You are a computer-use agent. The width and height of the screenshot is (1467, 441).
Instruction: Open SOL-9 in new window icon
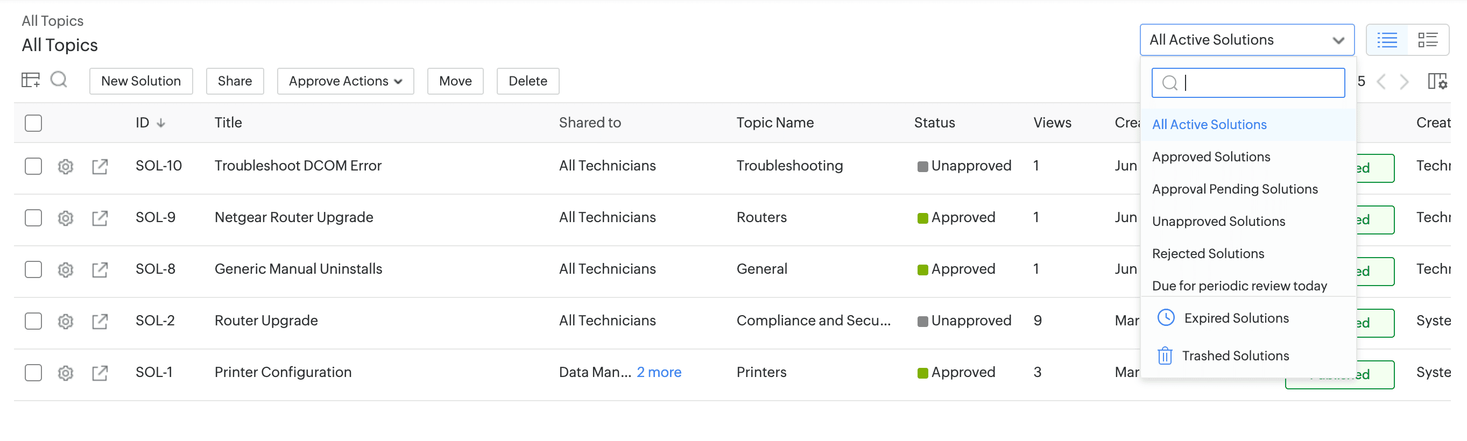pyautogui.click(x=100, y=218)
